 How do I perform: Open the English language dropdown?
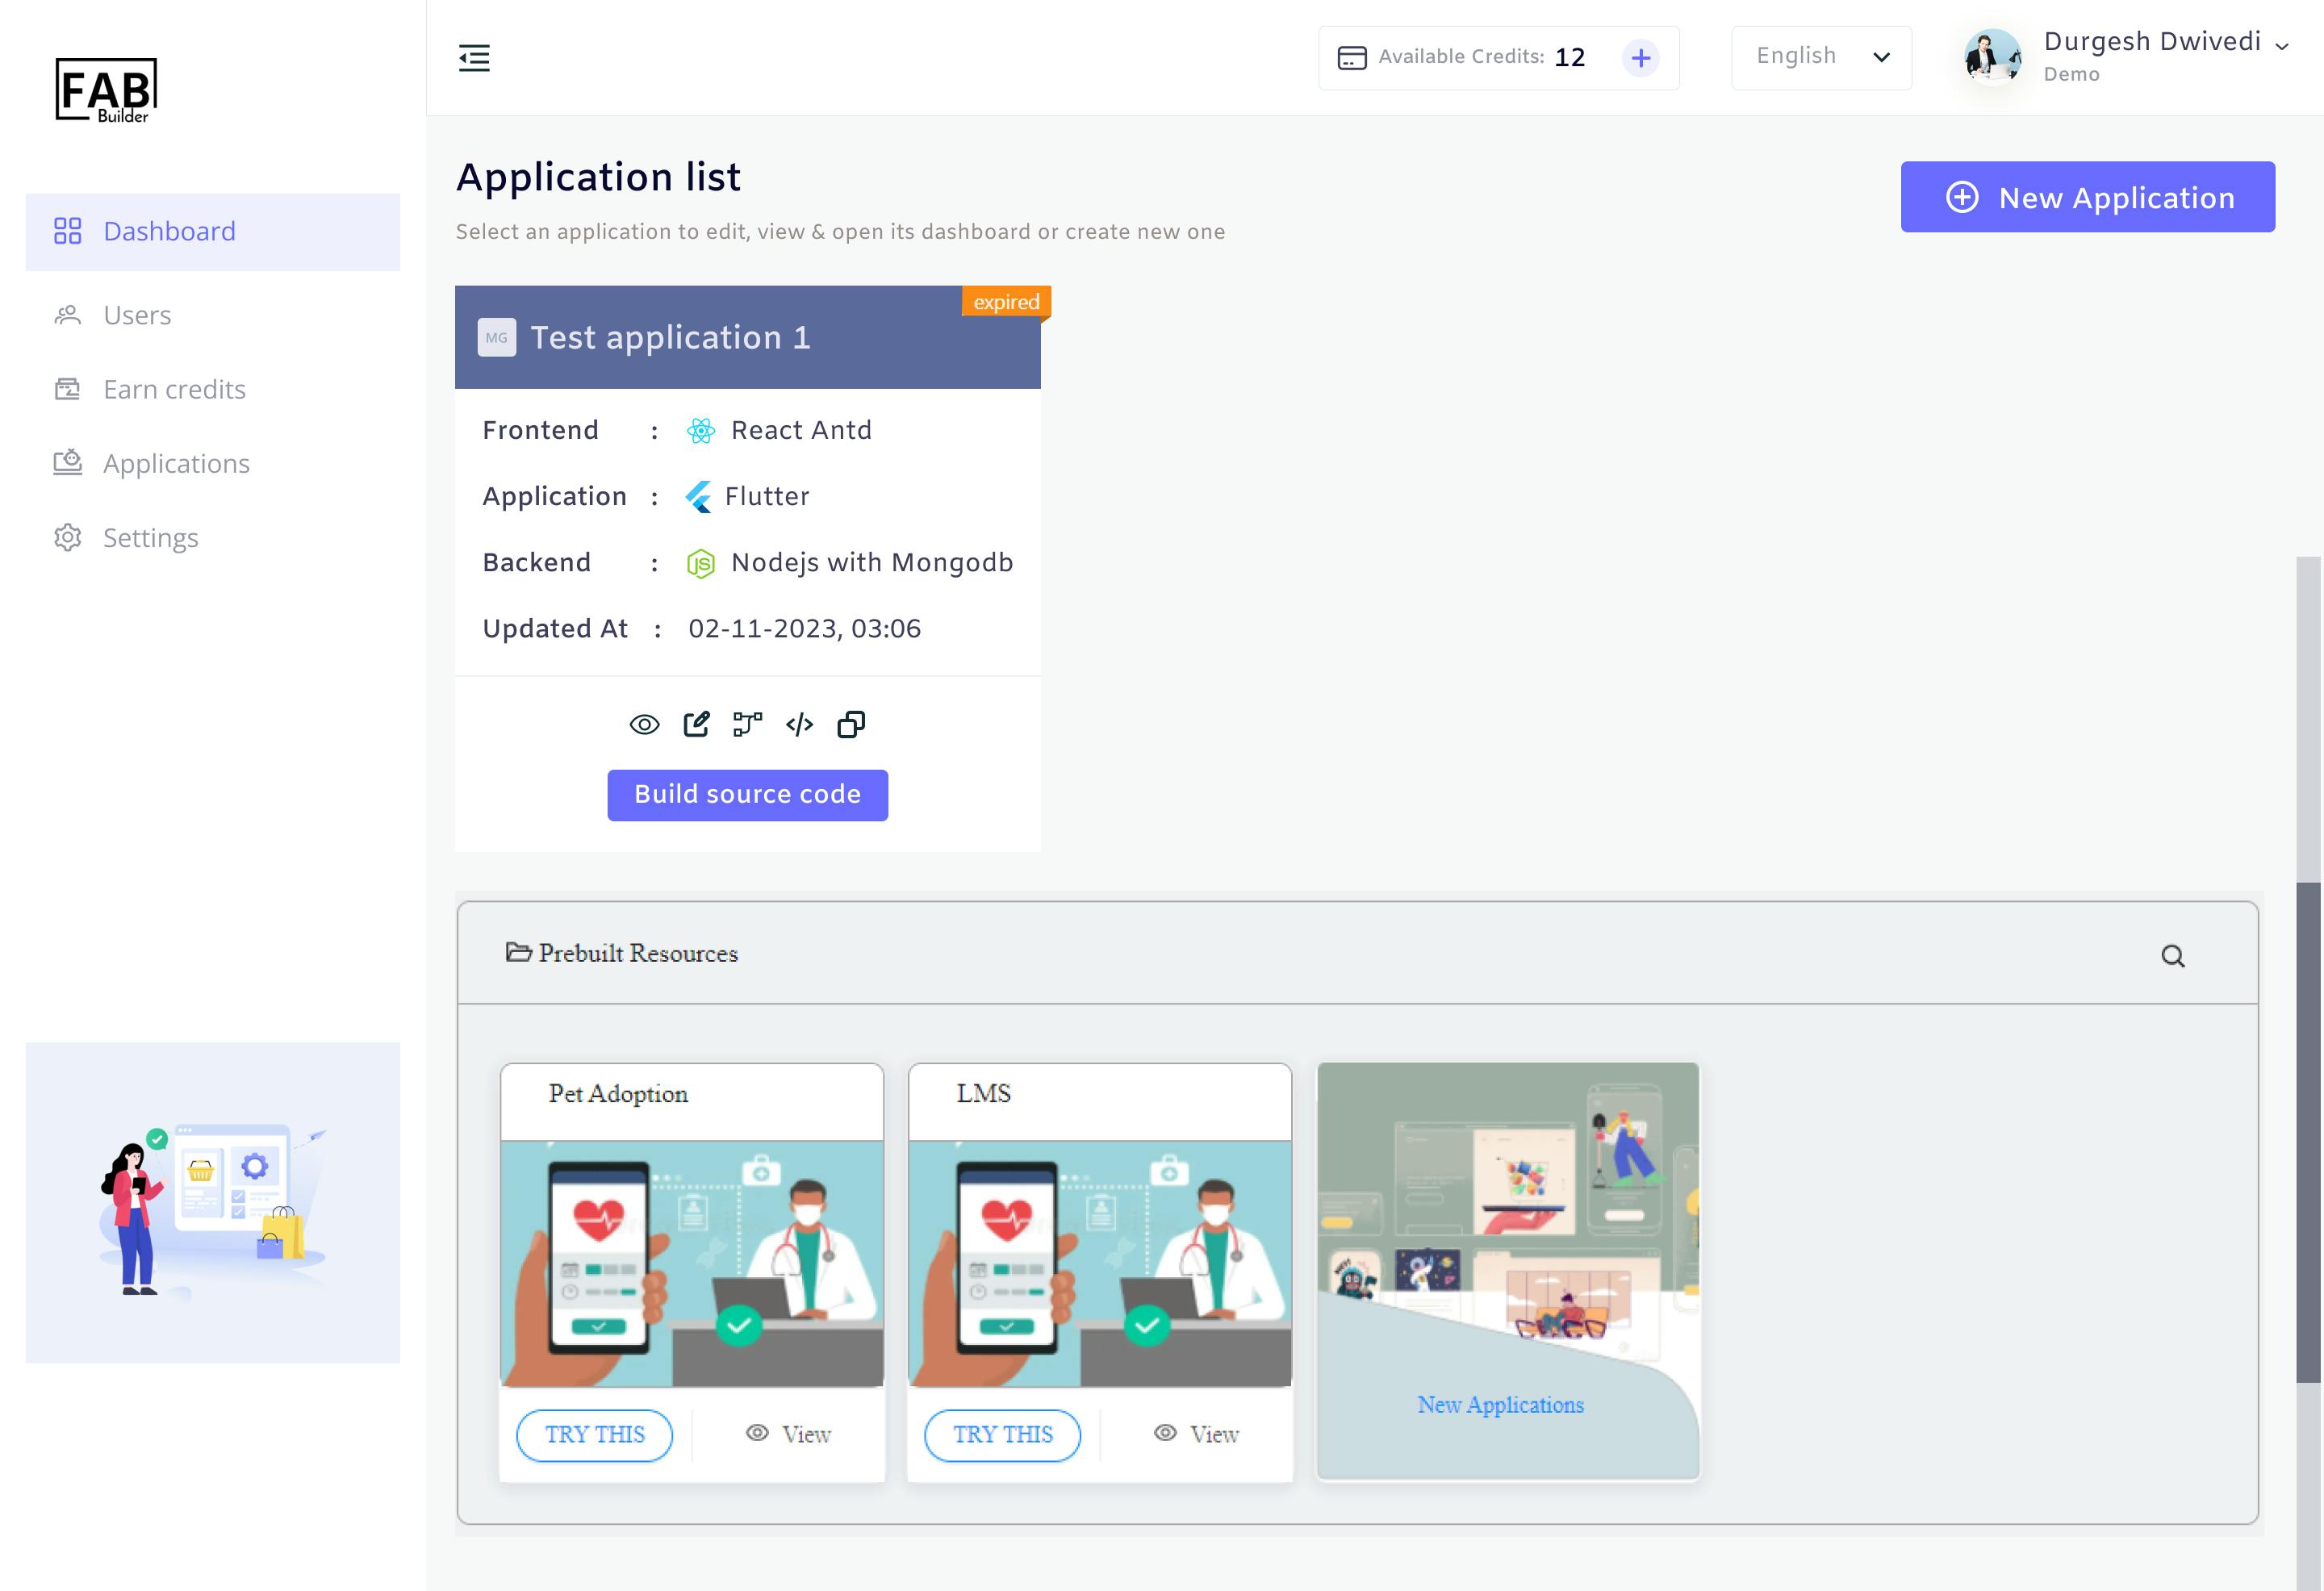1821,56
